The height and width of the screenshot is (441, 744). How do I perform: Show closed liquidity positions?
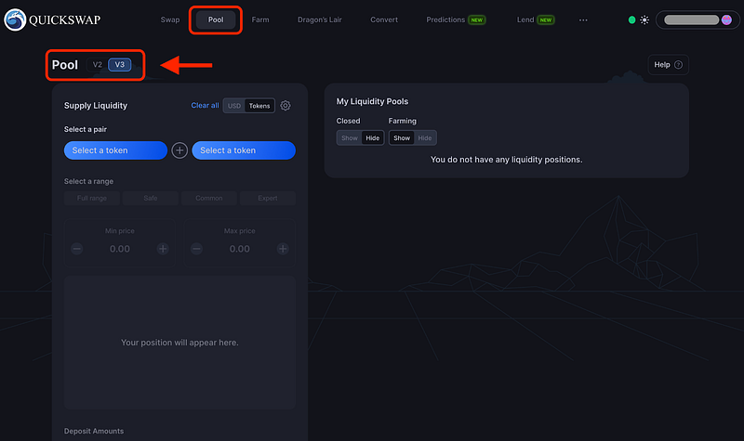pos(350,137)
